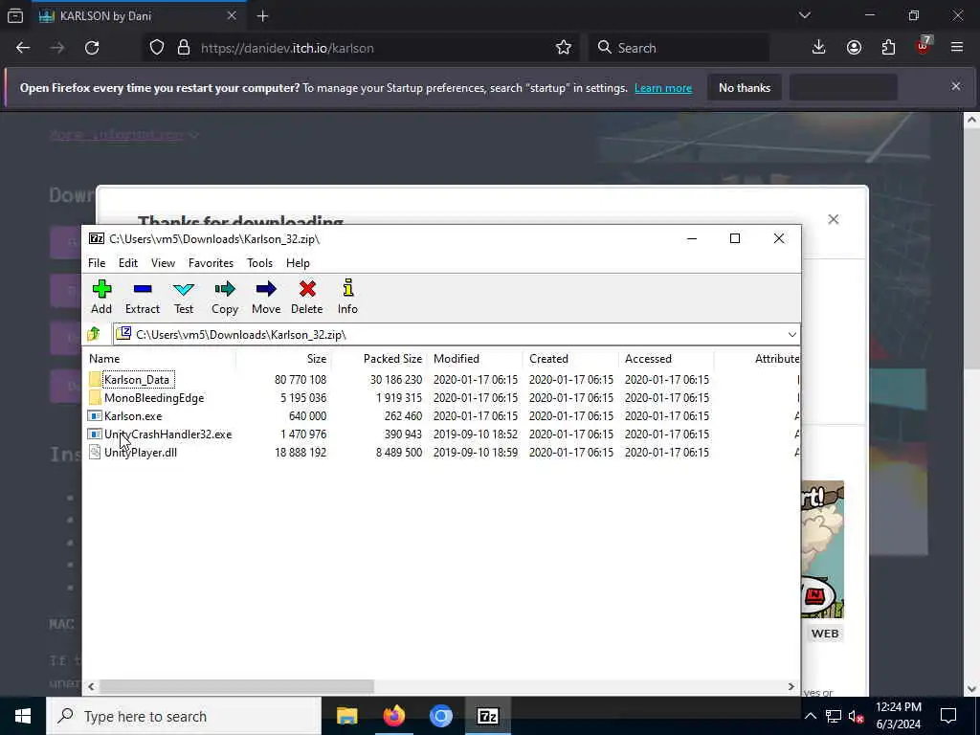980x735 pixels.
Task: Open File Explorer from the taskbar
Action: pos(346,716)
